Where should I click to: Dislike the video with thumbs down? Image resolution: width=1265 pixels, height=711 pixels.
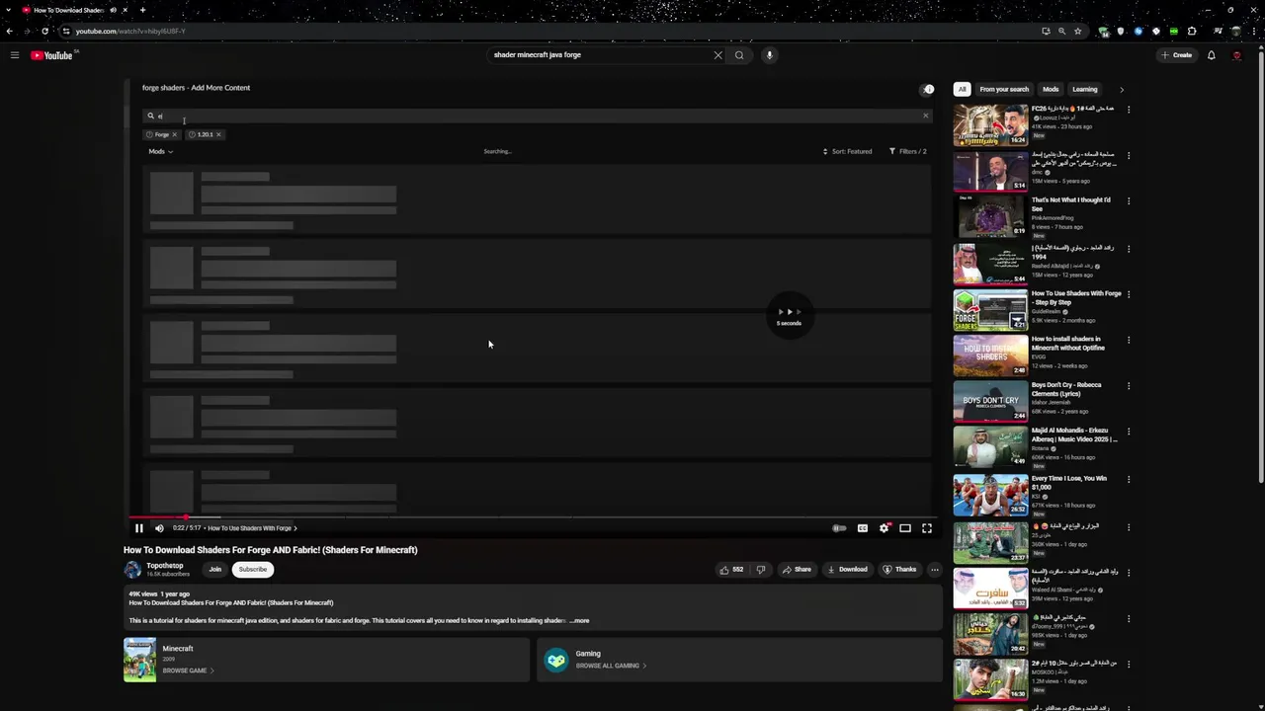coord(760,570)
